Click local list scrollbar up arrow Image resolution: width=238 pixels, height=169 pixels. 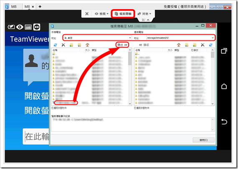(x=130, y=50)
